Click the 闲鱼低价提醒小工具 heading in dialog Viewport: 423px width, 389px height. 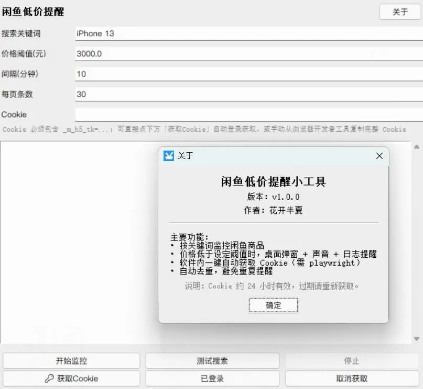click(x=273, y=181)
